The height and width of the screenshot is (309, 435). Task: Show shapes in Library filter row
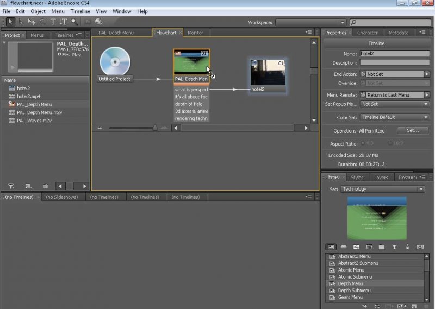407,247
